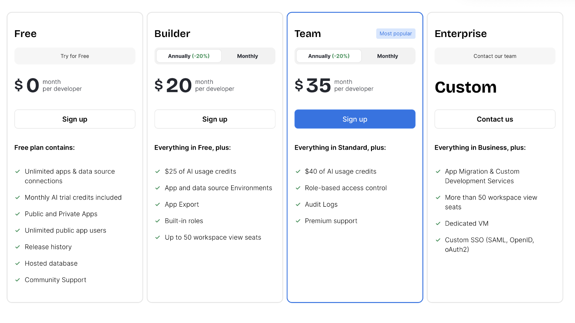575x323 pixels.
Task: Click the checkmark beside Dedicated VM
Action: (438, 223)
